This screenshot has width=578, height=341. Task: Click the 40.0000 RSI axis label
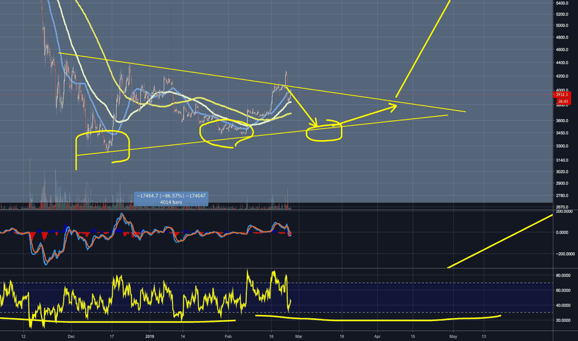(563, 305)
